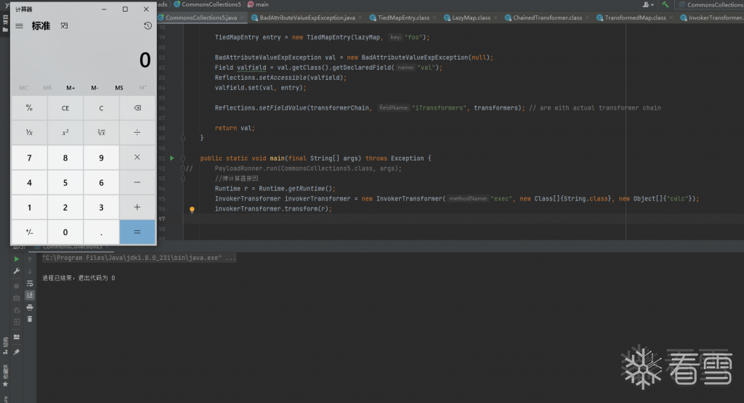Screen dimensions: 744x403
Task: Click the plus/minus sign toggle key in Calculator
Action: pos(29,232)
